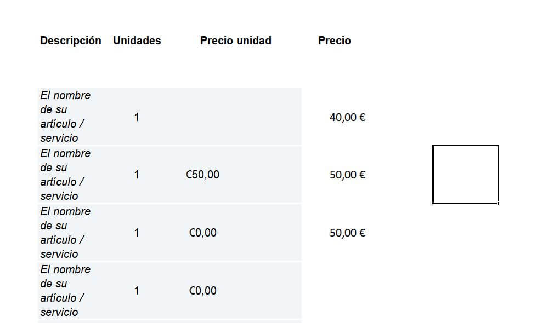Click the Precio unidad header
This screenshot has width=554, height=323.
tap(235, 41)
